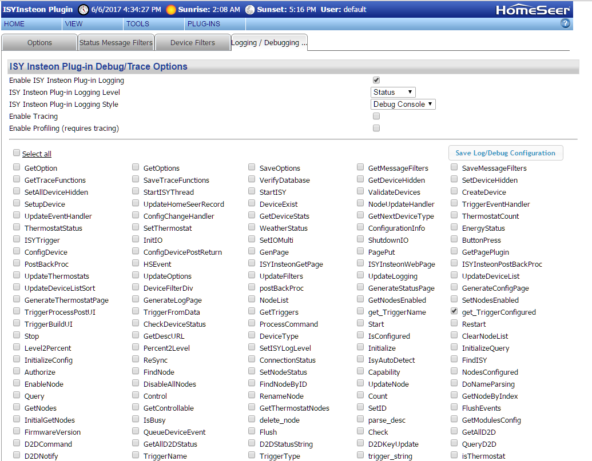Viewport: 592px width, 461px height.
Task: Enable the Authorize checkbox
Action: tap(16, 371)
